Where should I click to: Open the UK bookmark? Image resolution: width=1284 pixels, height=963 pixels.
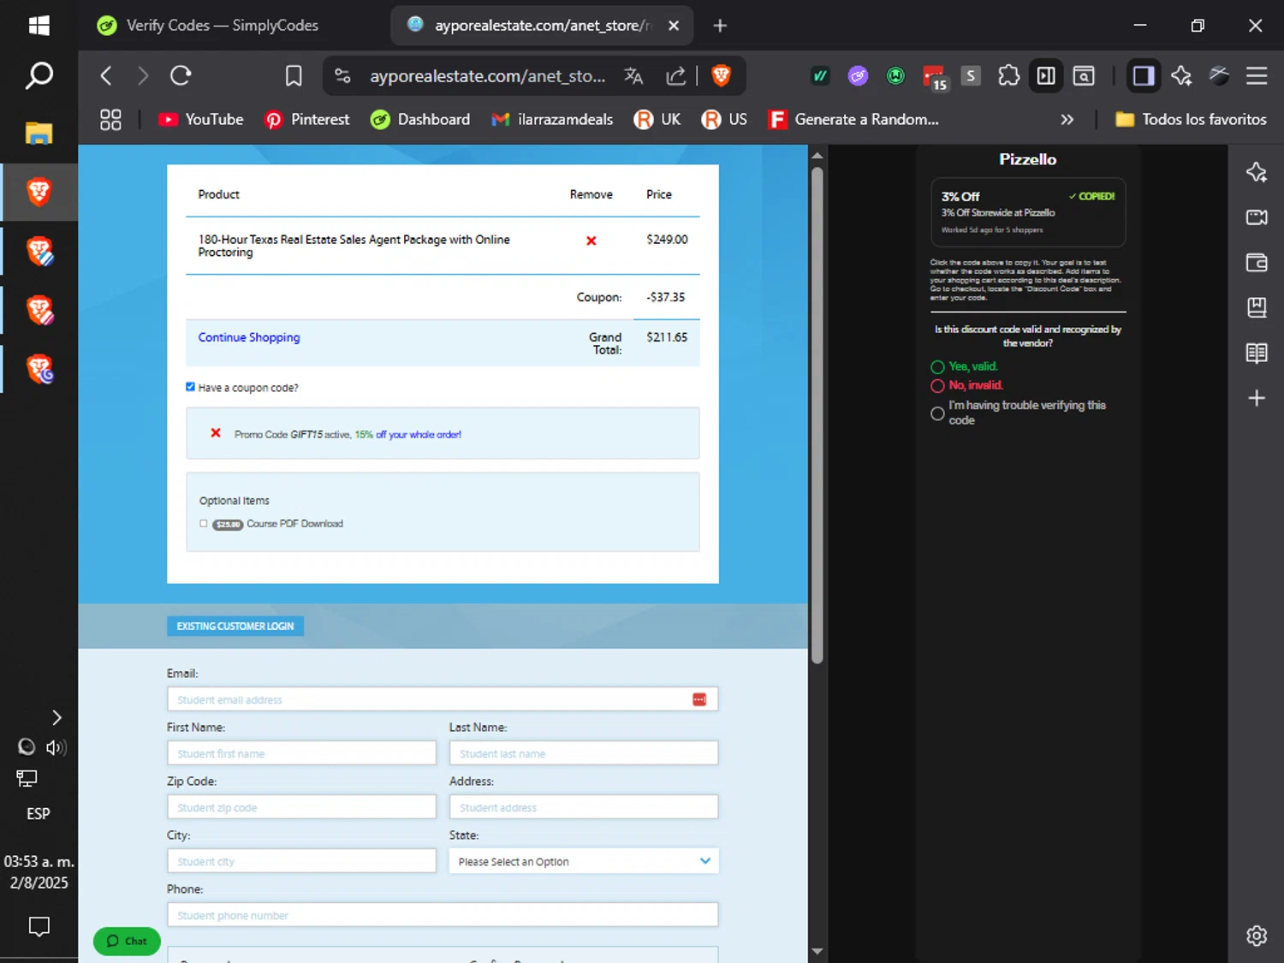(x=657, y=120)
